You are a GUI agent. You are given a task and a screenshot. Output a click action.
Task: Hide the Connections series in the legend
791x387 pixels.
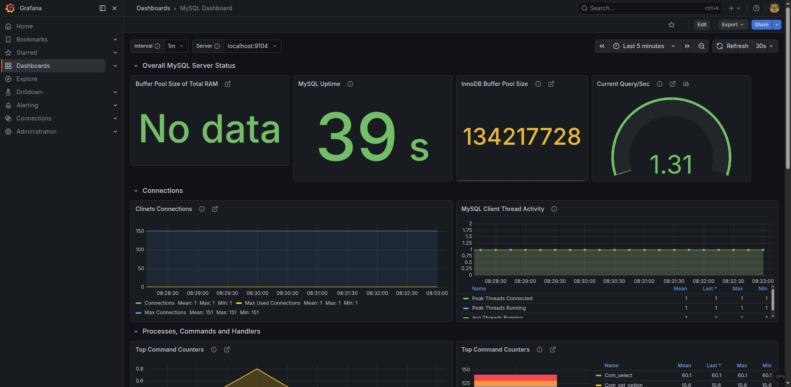159,303
